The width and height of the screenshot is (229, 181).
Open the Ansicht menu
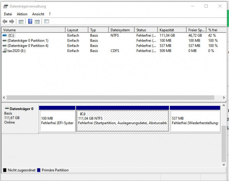point(38,14)
